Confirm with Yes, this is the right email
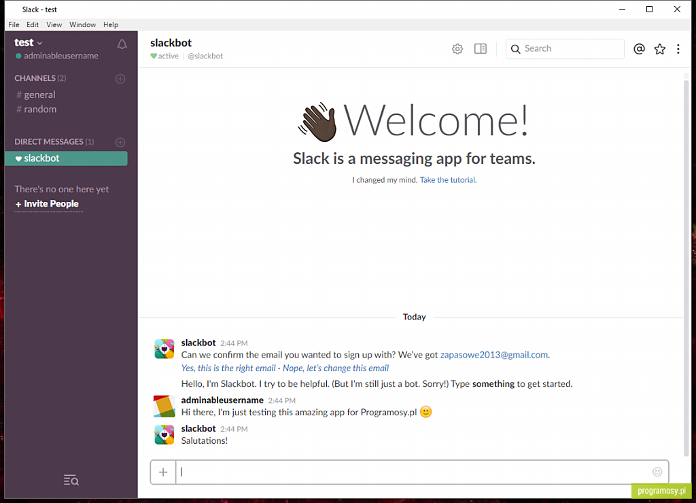Viewport: 696px width, 503px height. (228, 368)
